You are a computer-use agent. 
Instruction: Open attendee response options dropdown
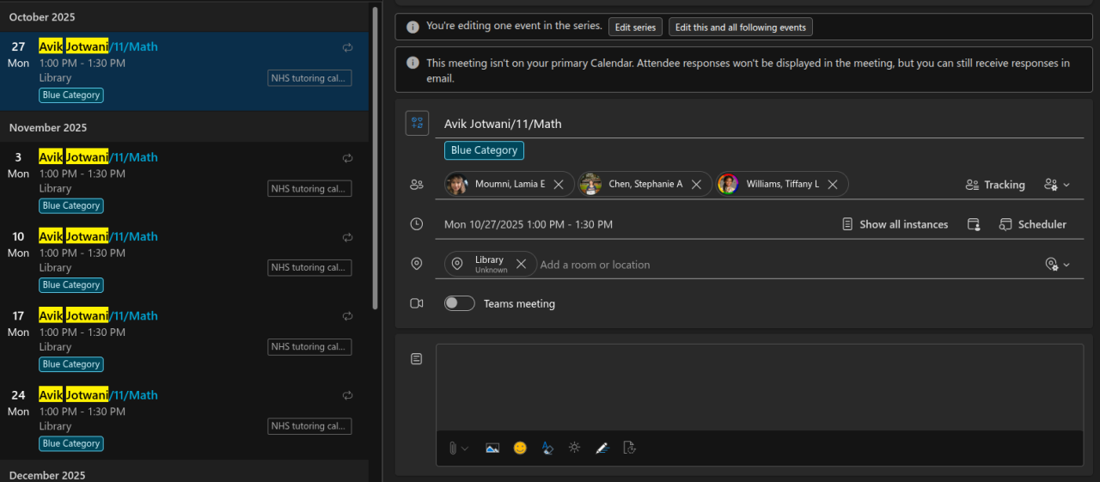pyautogui.click(x=1057, y=185)
